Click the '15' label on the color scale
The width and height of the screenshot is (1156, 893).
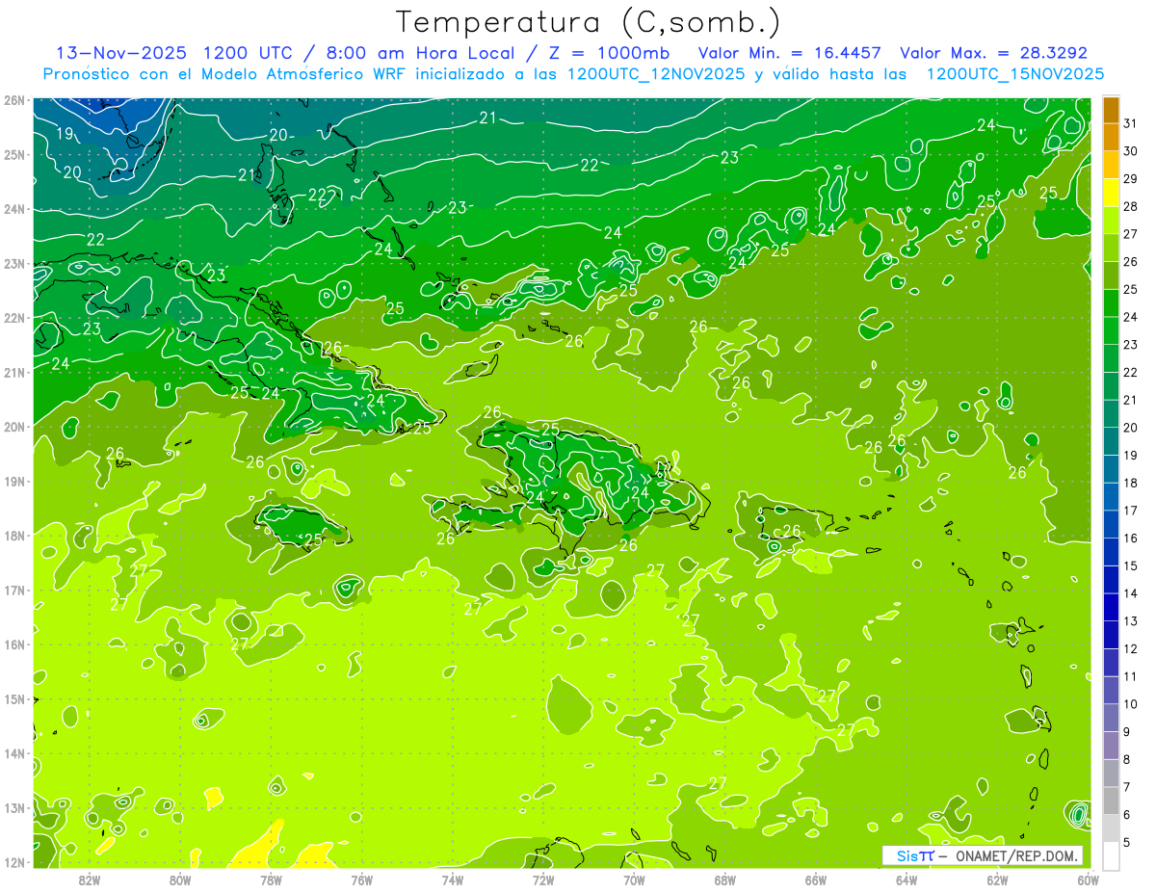tap(1131, 565)
